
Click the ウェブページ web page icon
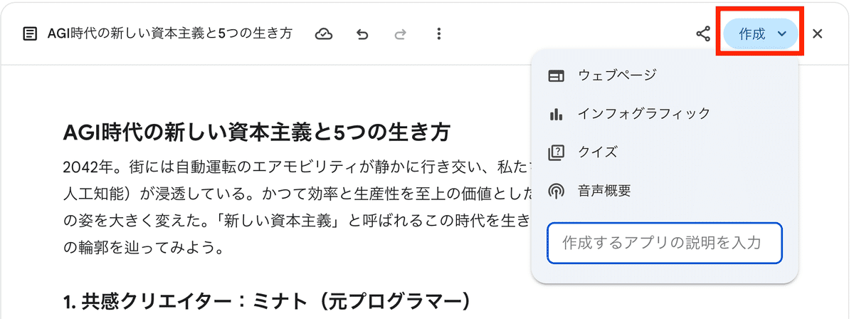click(x=557, y=75)
